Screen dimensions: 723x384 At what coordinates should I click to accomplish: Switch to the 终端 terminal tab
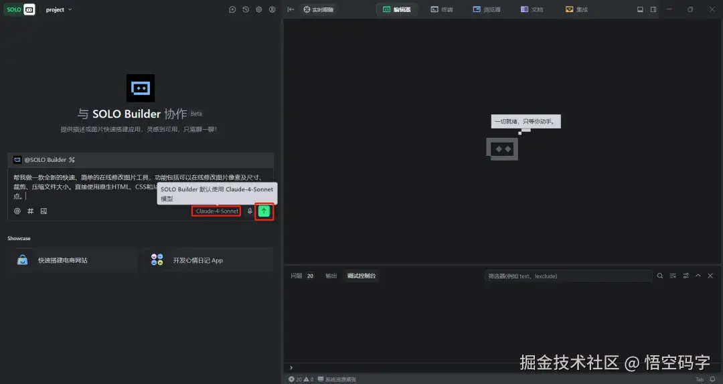click(x=442, y=9)
